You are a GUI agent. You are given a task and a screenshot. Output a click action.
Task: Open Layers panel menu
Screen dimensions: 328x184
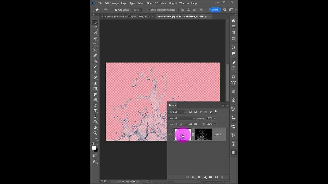point(227,105)
